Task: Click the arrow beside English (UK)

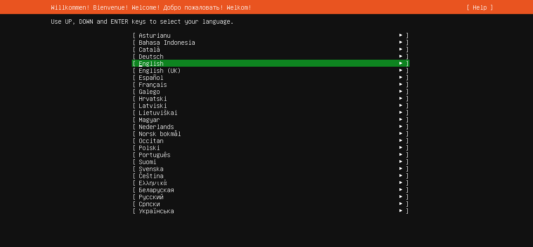Action: click(401, 71)
